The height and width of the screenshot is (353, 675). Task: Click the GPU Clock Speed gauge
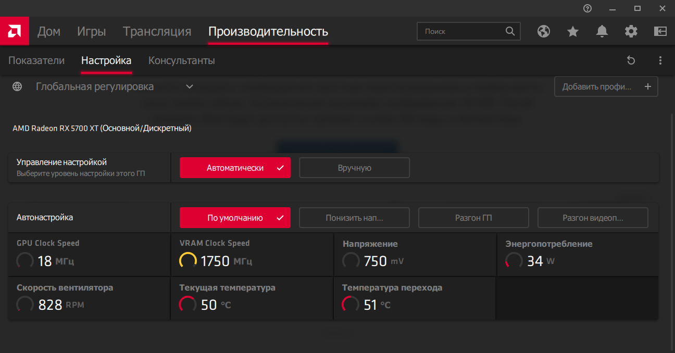pyautogui.click(x=25, y=260)
